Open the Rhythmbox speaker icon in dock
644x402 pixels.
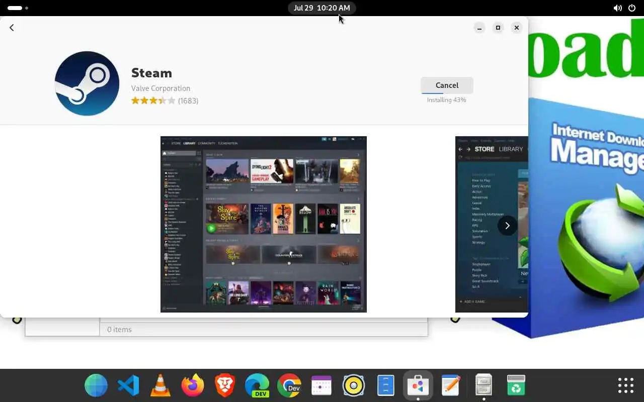point(354,386)
